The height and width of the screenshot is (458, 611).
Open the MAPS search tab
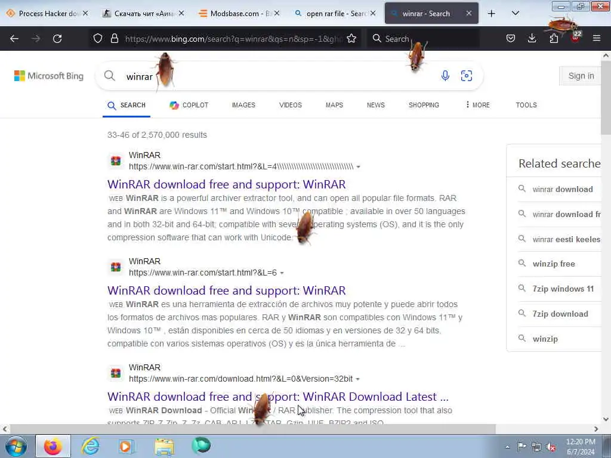pyautogui.click(x=334, y=105)
